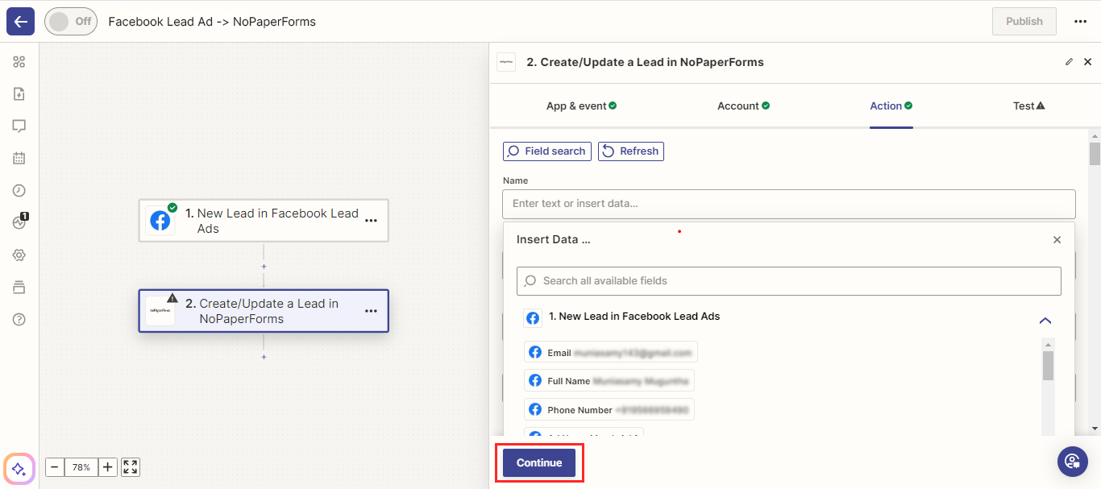This screenshot has width=1101, height=489.
Task: Click the Refresh button
Action: click(631, 151)
